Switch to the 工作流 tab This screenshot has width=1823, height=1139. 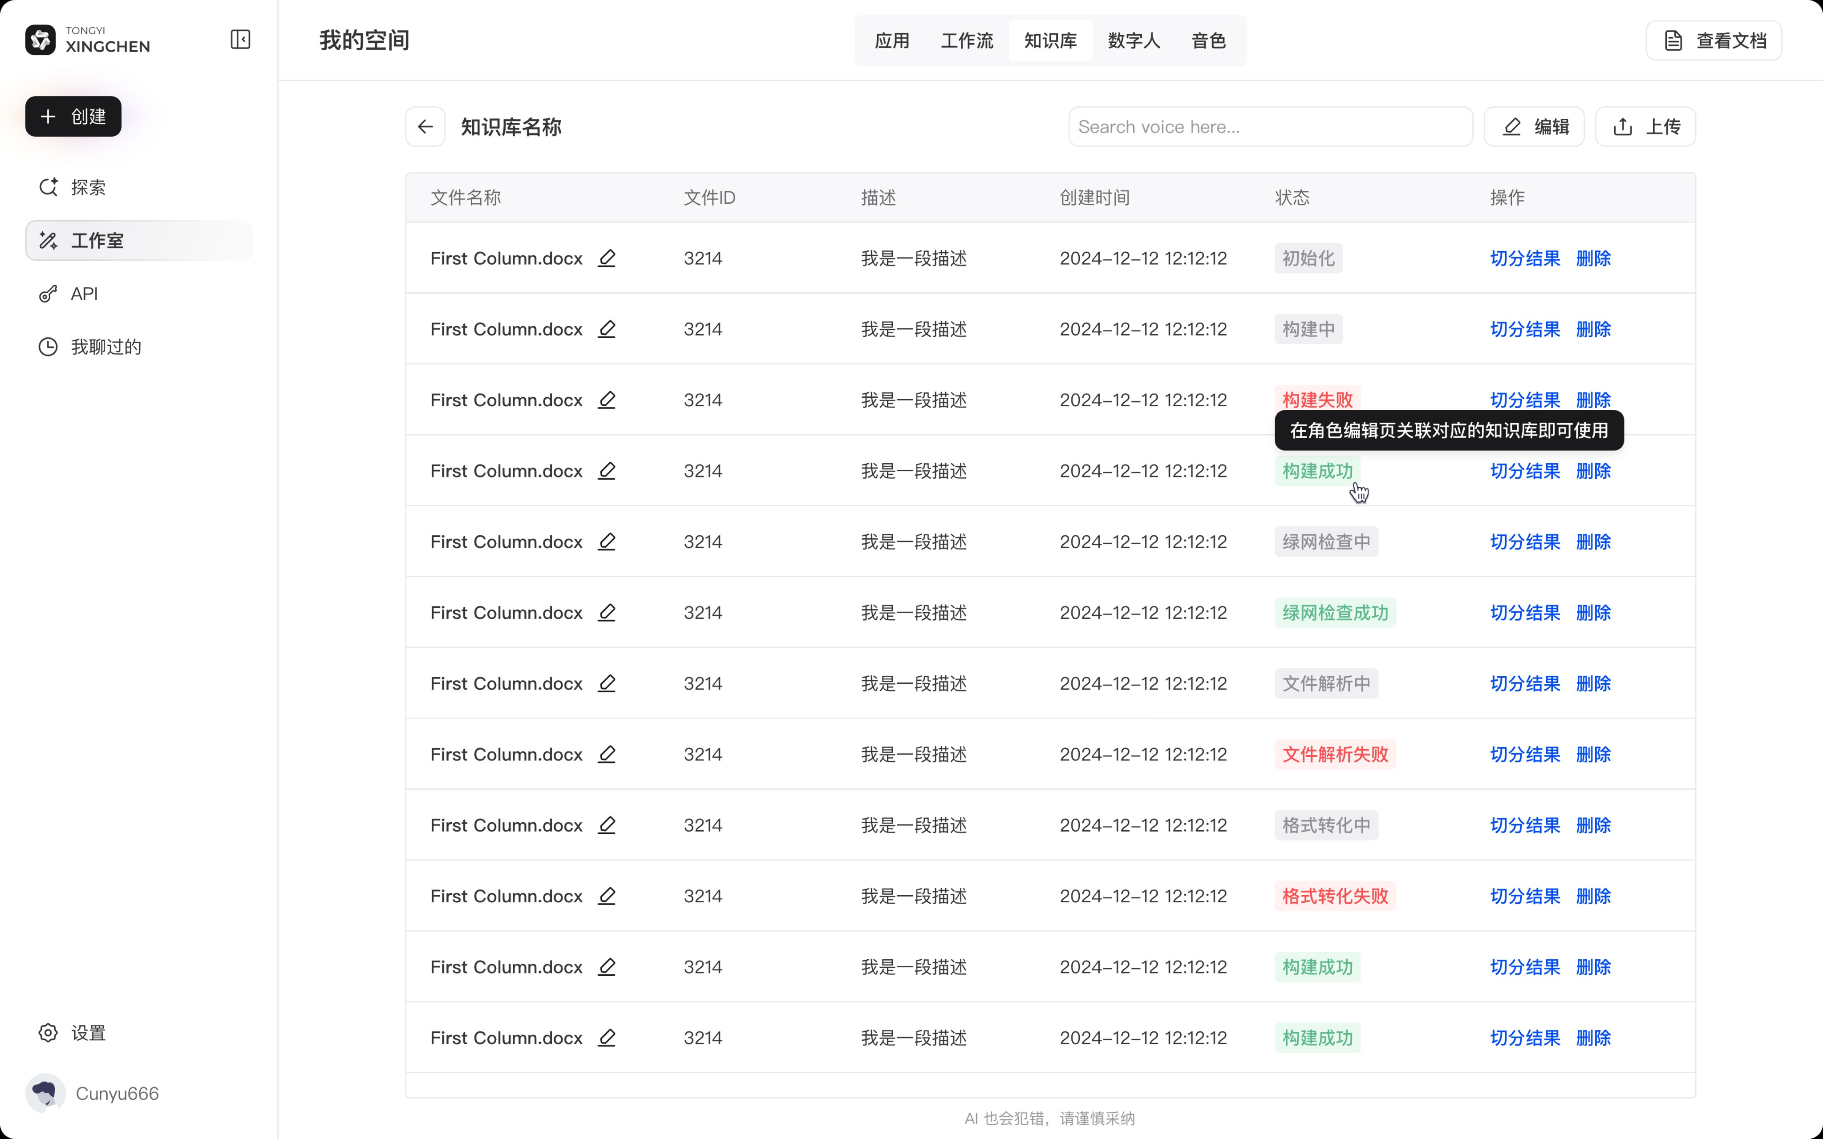(x=967, y=40)
